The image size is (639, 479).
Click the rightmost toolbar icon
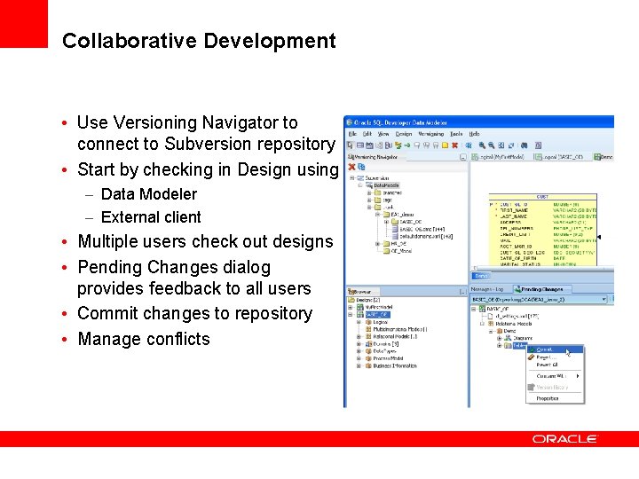[x=538, y=145]
